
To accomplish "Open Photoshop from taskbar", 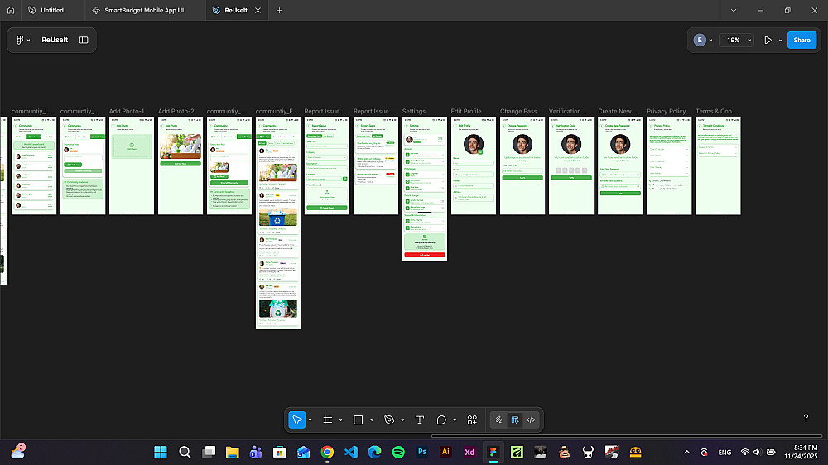I will click(422, 453).
